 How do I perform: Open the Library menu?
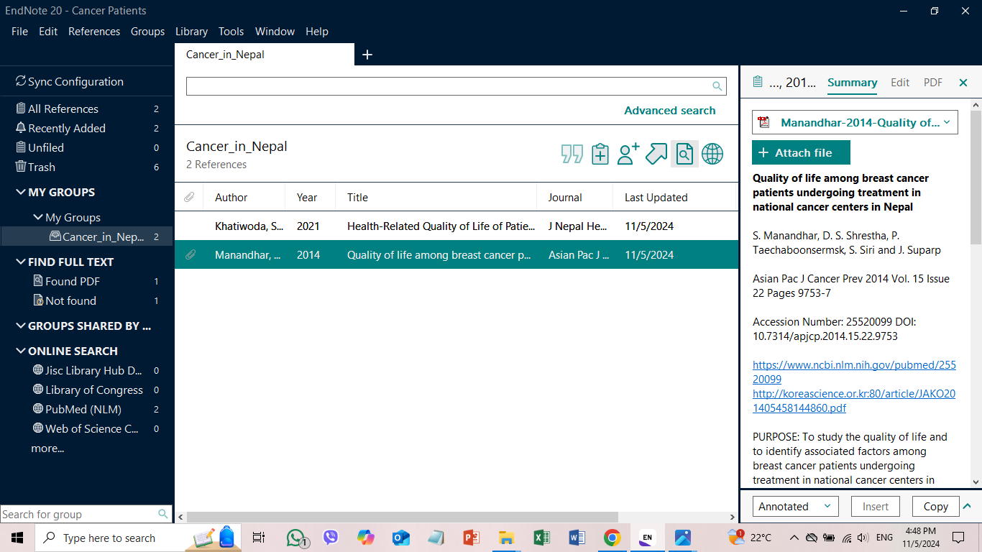[191, 32]
